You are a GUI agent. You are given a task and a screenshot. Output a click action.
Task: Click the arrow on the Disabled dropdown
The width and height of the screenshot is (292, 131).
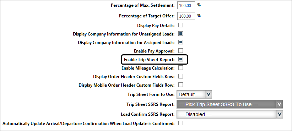[x=279, y=114]
